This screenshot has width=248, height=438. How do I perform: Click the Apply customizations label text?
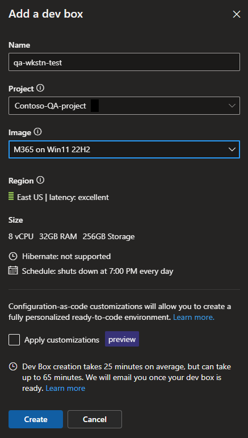pos(62,340)
